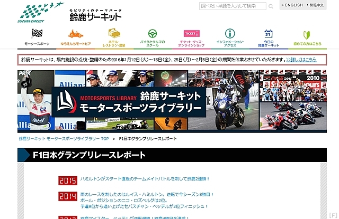339x219 pixels.
Task: Open the calendar 31 icon
Action: pos(269,34)
